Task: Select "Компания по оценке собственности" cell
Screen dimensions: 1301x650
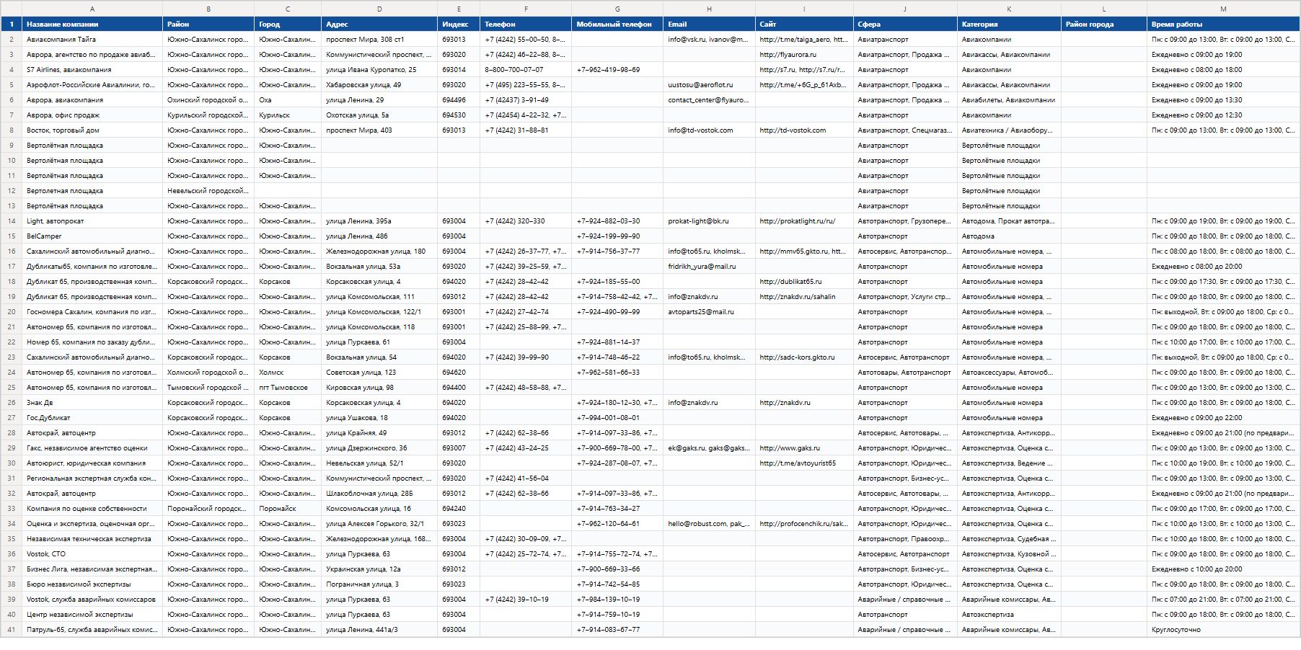Action: coord(92,509)
